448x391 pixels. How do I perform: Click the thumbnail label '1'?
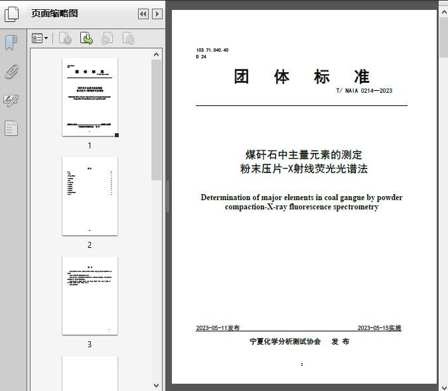click(x=90, y=146)
